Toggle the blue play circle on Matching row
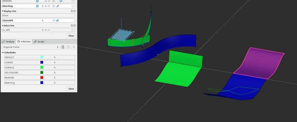The width and height of the screenshot is (297, 122). 37,6
